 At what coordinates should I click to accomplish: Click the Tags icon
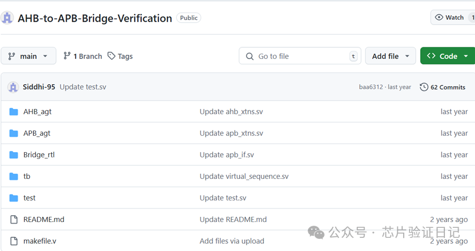coord(111,56)
